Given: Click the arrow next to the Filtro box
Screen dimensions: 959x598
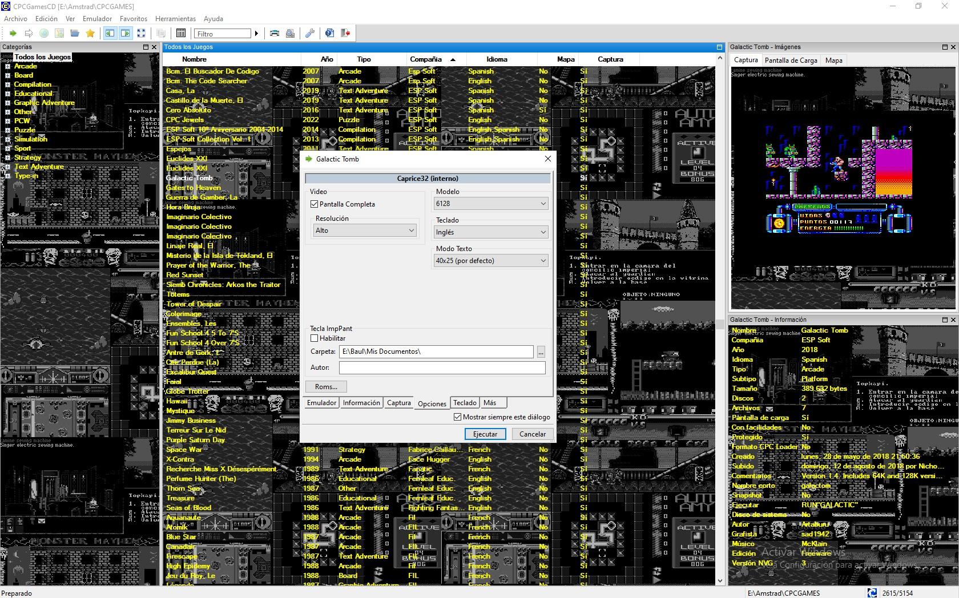Looking at the screenshot, I should 256,34.
